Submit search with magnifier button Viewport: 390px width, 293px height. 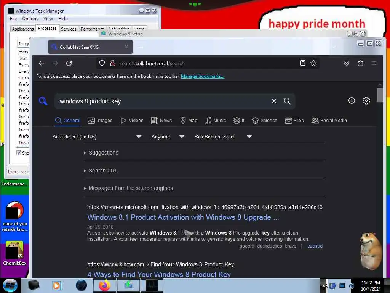287,101
